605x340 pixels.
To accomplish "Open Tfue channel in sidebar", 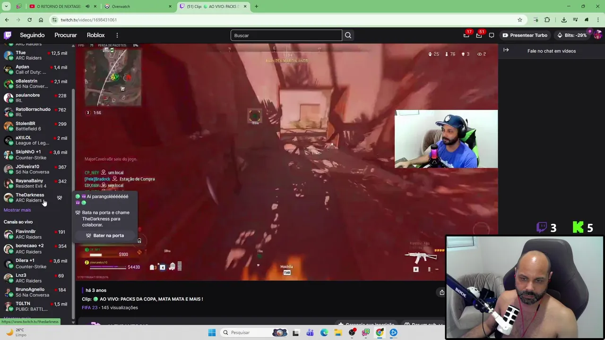I will (36, 55).
